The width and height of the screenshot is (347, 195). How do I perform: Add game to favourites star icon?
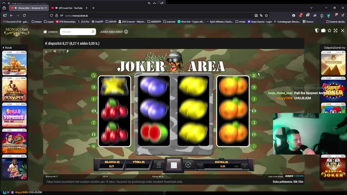pyautogui.click(x=329, y=31)
